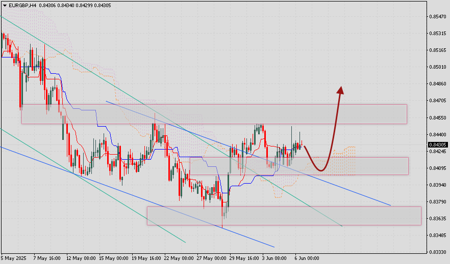Select the 0.84245 price axis label
The width and height of the screenshot is (450, 264).
pos(438,151)
